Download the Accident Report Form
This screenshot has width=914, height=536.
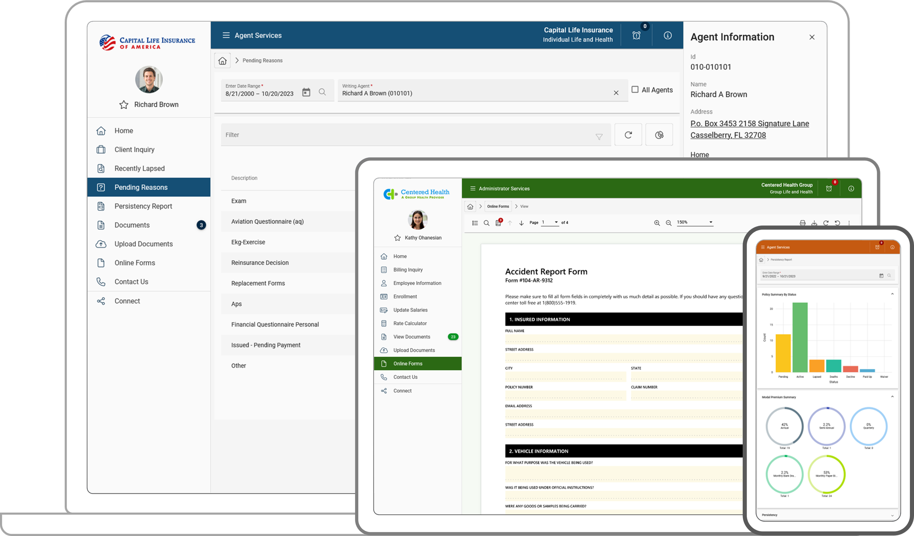(814, 223)
